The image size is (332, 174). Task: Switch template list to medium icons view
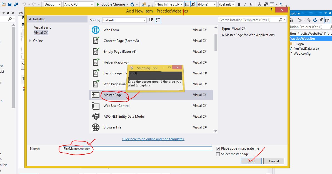(x=151, y=20)
